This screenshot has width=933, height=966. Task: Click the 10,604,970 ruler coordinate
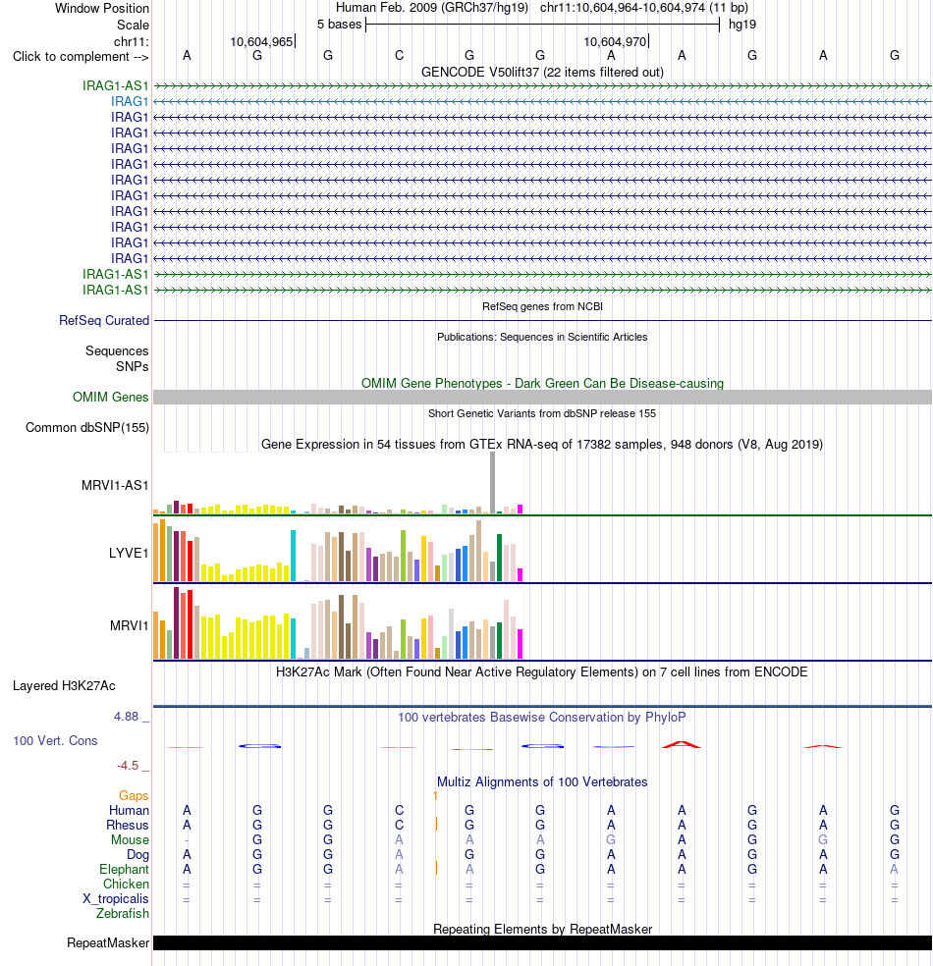pos(615,42)
